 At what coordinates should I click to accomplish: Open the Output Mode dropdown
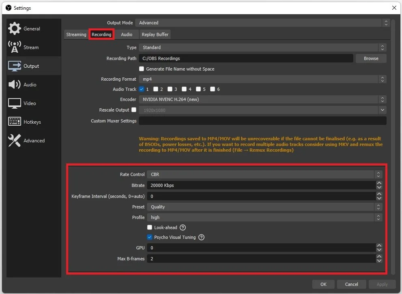click(x=263, y=23)
